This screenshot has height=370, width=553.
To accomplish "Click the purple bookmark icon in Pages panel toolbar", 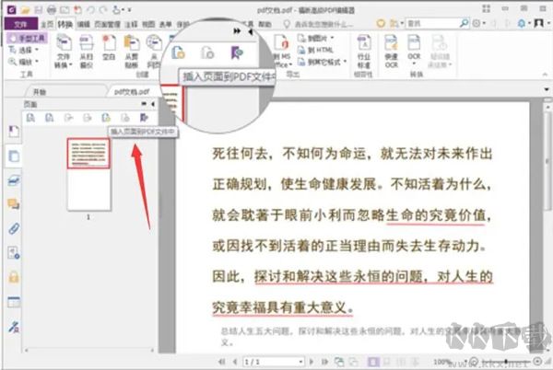I will 144,118.
